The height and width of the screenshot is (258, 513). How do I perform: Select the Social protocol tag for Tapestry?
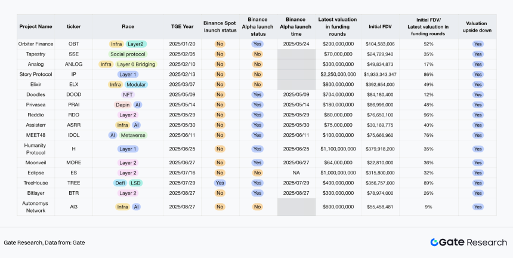(x=128, y=54)
